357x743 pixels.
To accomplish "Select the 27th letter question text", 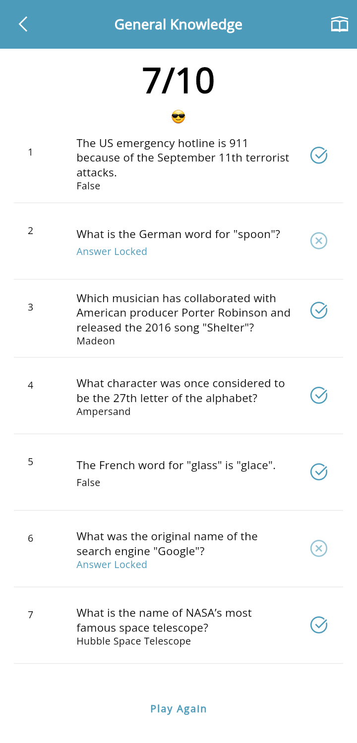I will [x=180, y=391].
